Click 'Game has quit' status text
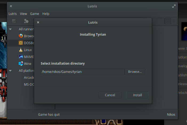This screenshot has width=187, height=125. [x=49, y=115]
